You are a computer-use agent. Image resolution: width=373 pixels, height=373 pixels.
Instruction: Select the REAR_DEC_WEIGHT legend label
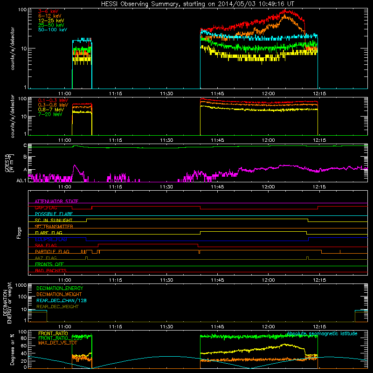(x=57, y=307)
